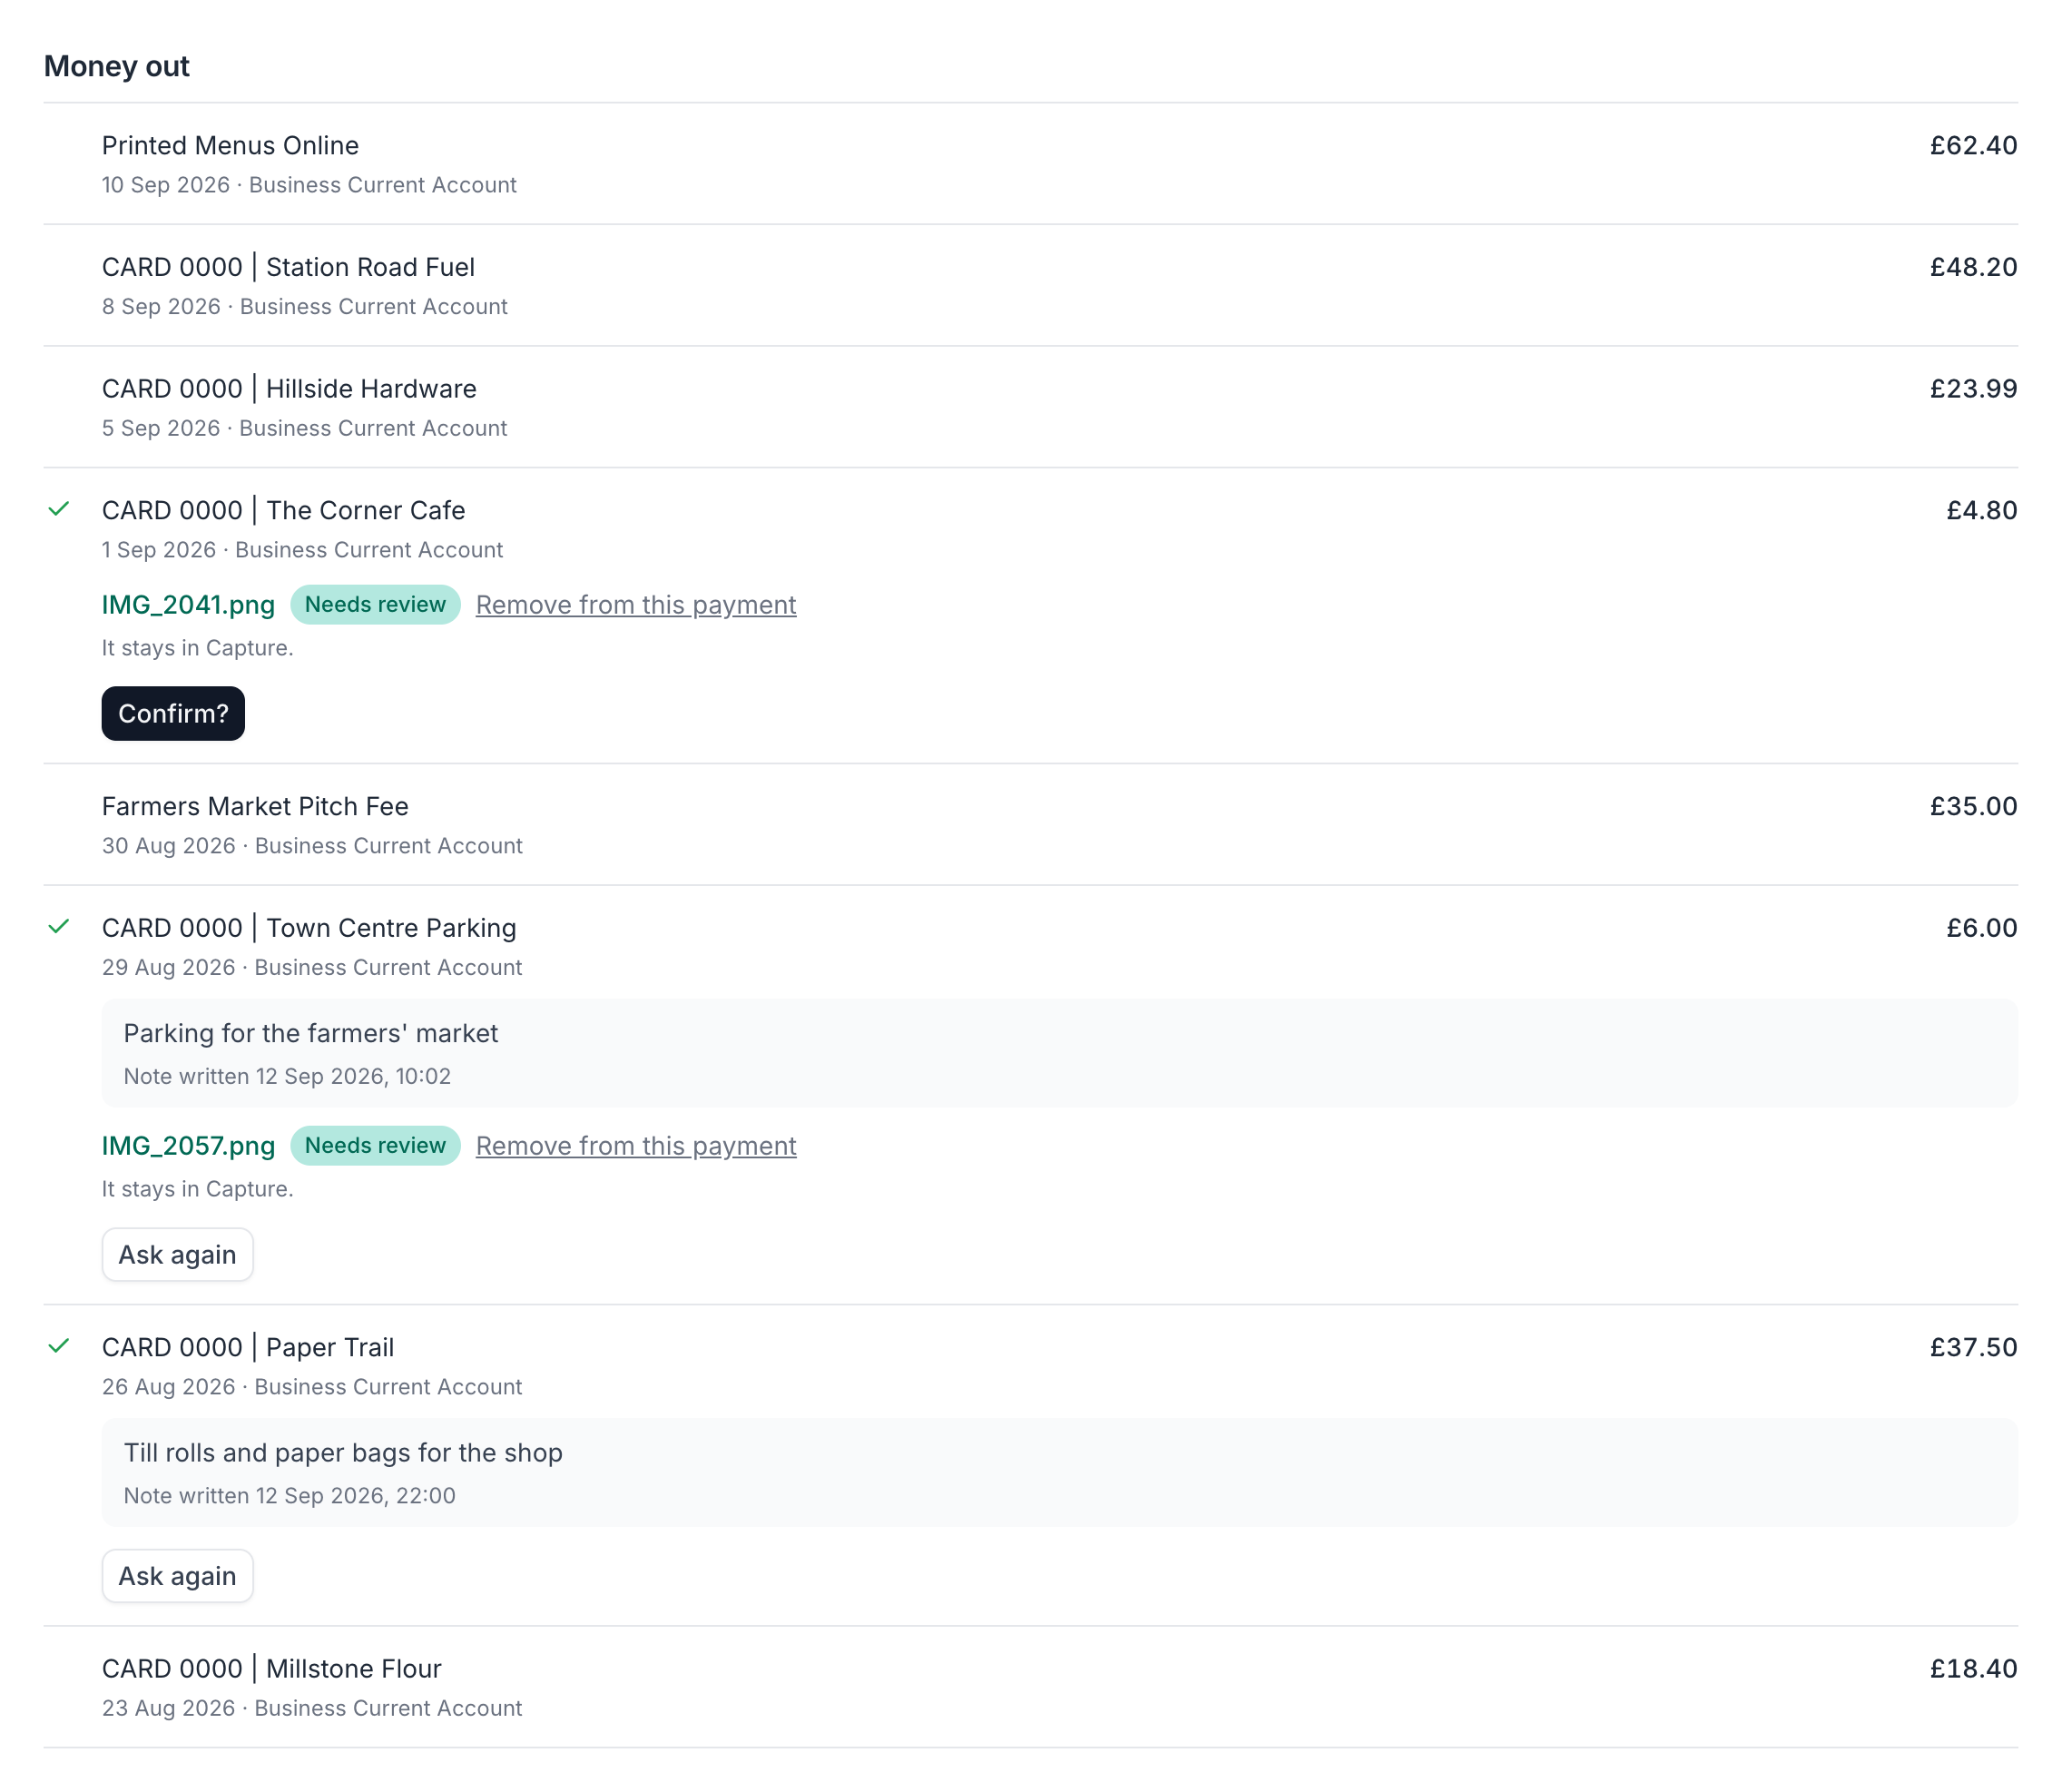The width and height of the screenshot is (2062, 1792).
Task: Remove IMG_2057.png from Town Centre Parking payment
Action: pos(635,1146)
